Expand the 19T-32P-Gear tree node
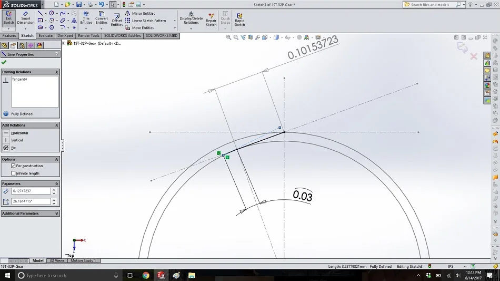The height and width of the screenshot is (281, 500). click(64, 43)
